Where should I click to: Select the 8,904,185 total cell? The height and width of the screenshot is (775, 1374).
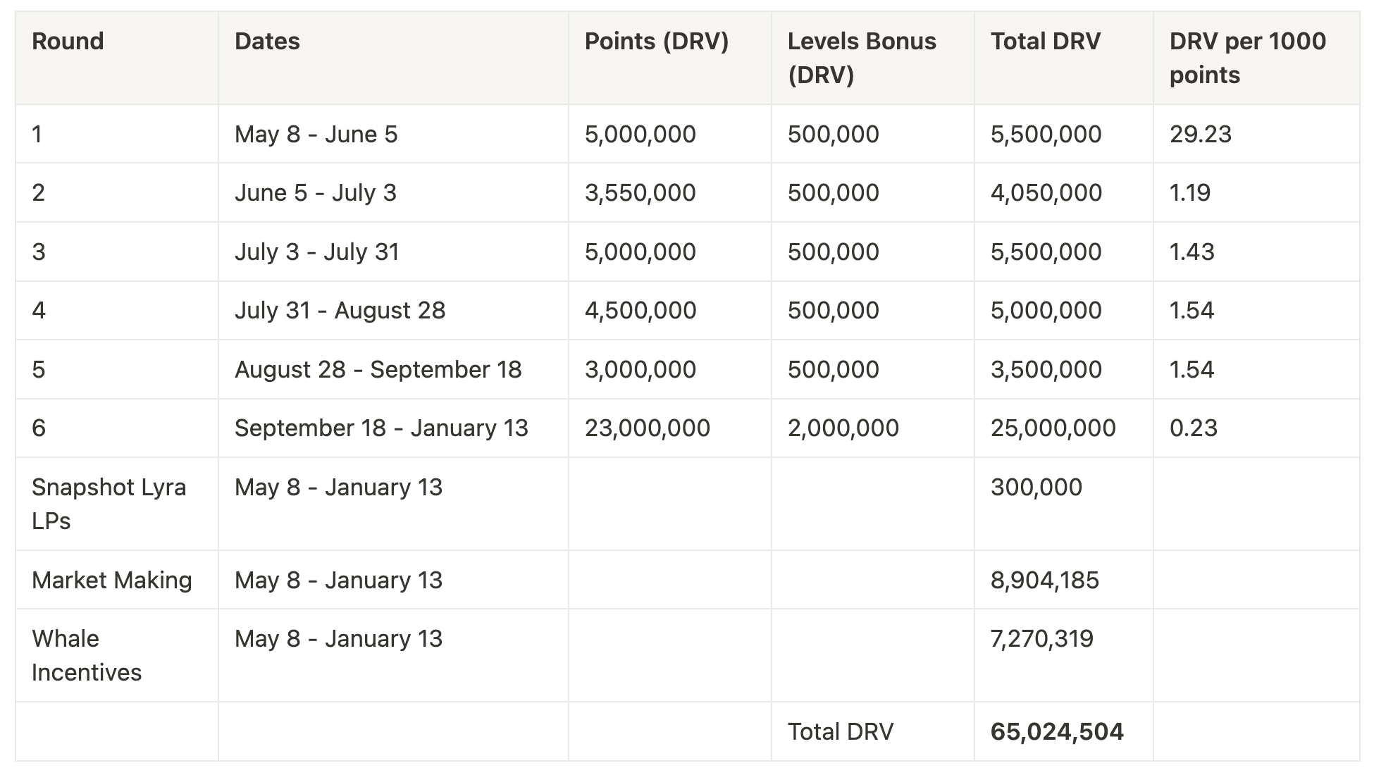click(x=1045, y=580)
